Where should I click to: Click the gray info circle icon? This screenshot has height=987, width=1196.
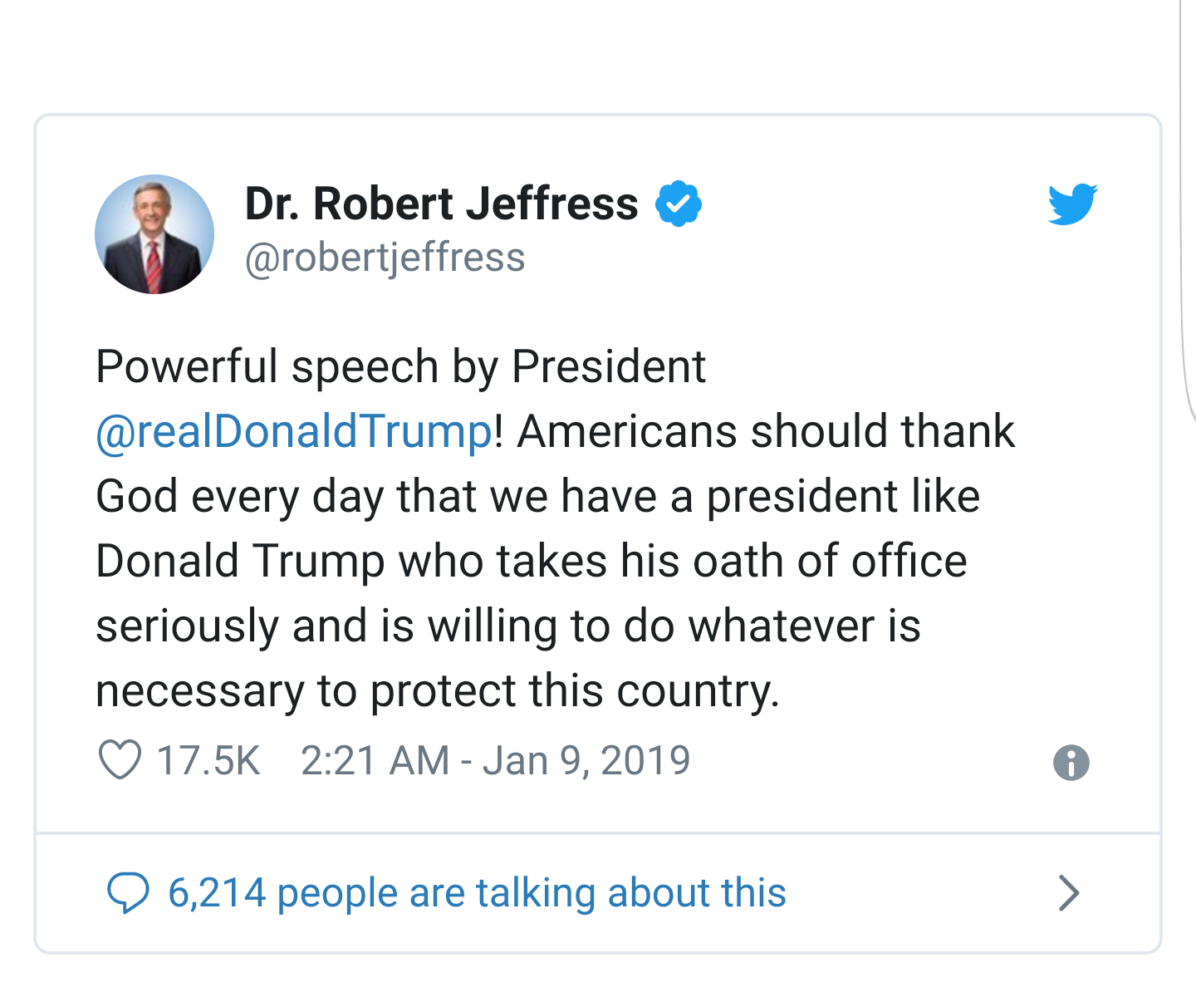[1071, 763]
